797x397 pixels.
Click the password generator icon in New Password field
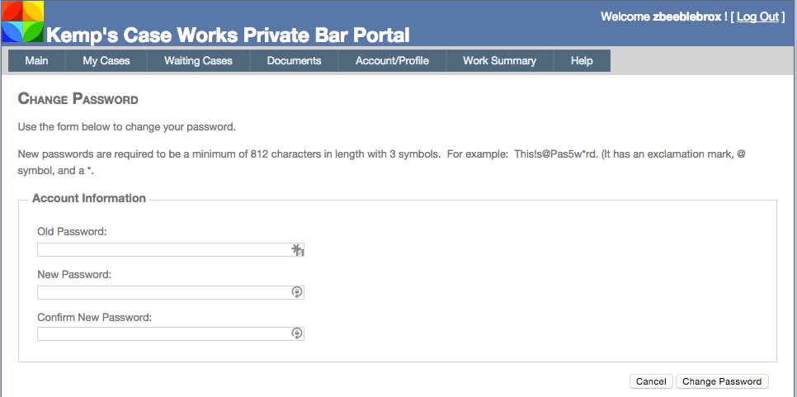297,292
